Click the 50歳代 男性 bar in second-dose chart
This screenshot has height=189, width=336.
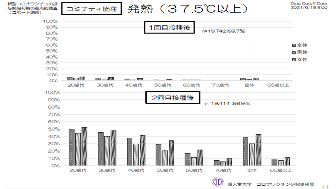tap(165, 158)
